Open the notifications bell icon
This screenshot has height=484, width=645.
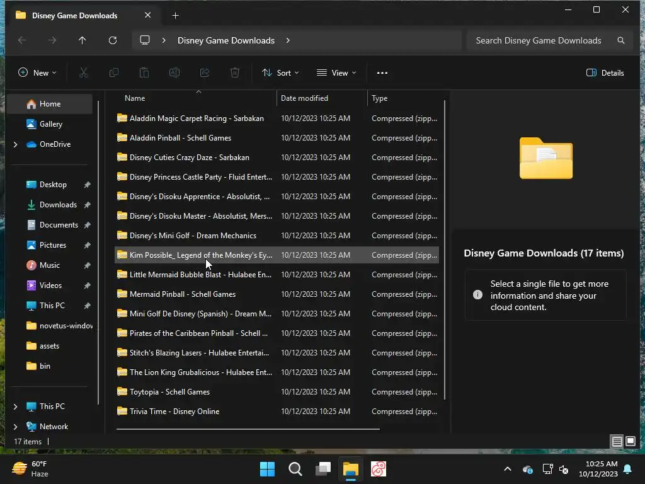tap(628, 469)
